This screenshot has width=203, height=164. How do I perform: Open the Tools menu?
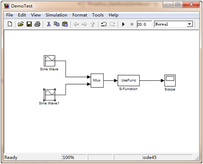98,15
